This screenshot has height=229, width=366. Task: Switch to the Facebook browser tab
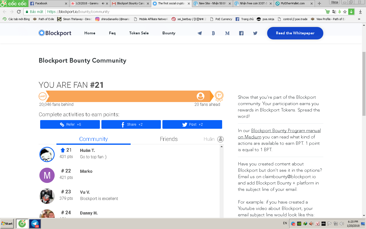pyautogui.click(x=48, y=4)
